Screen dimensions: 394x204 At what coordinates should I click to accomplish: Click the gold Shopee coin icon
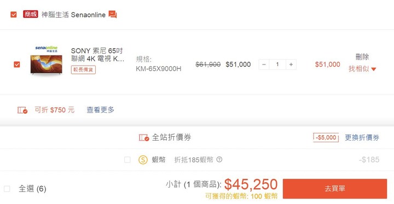point(143,160)
